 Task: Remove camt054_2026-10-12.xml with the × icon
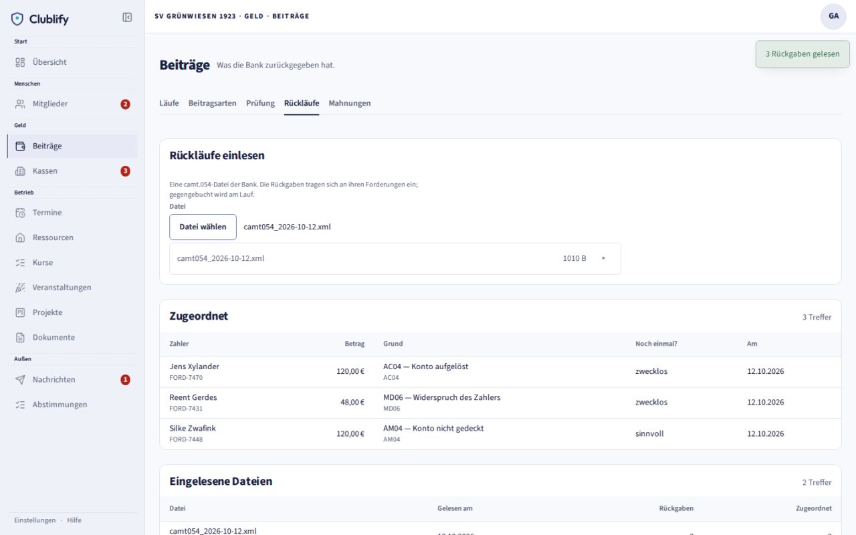[x=603, y=258]
